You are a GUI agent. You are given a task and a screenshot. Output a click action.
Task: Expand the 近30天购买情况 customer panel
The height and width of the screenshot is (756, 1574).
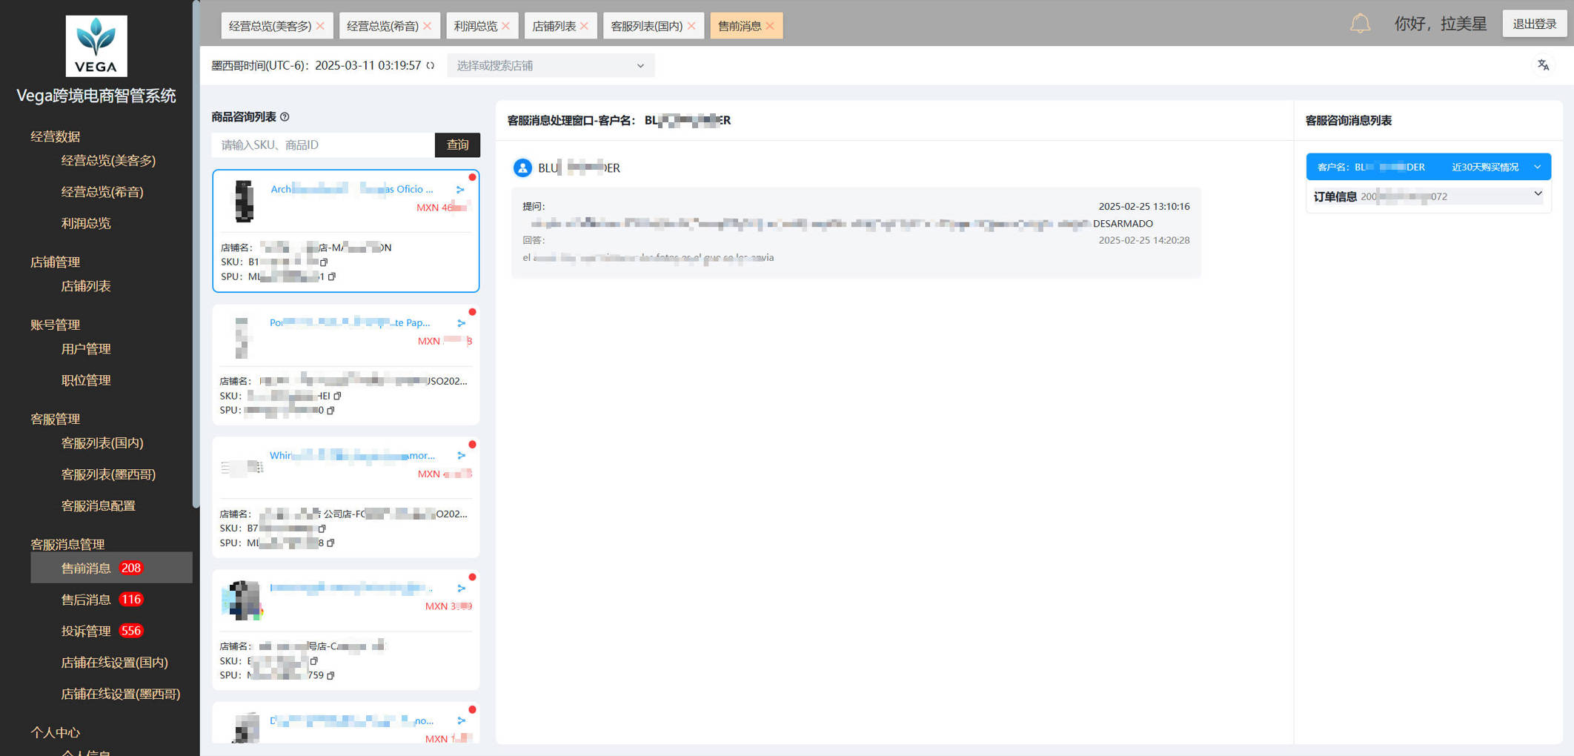[1537, 167]
